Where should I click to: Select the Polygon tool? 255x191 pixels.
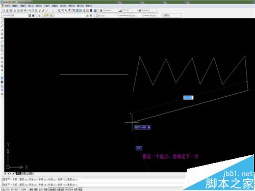2,34
